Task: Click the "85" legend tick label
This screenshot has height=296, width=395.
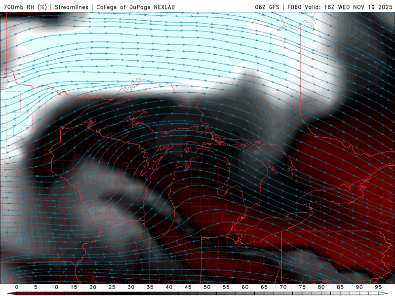Action: (x=340, y=287)
